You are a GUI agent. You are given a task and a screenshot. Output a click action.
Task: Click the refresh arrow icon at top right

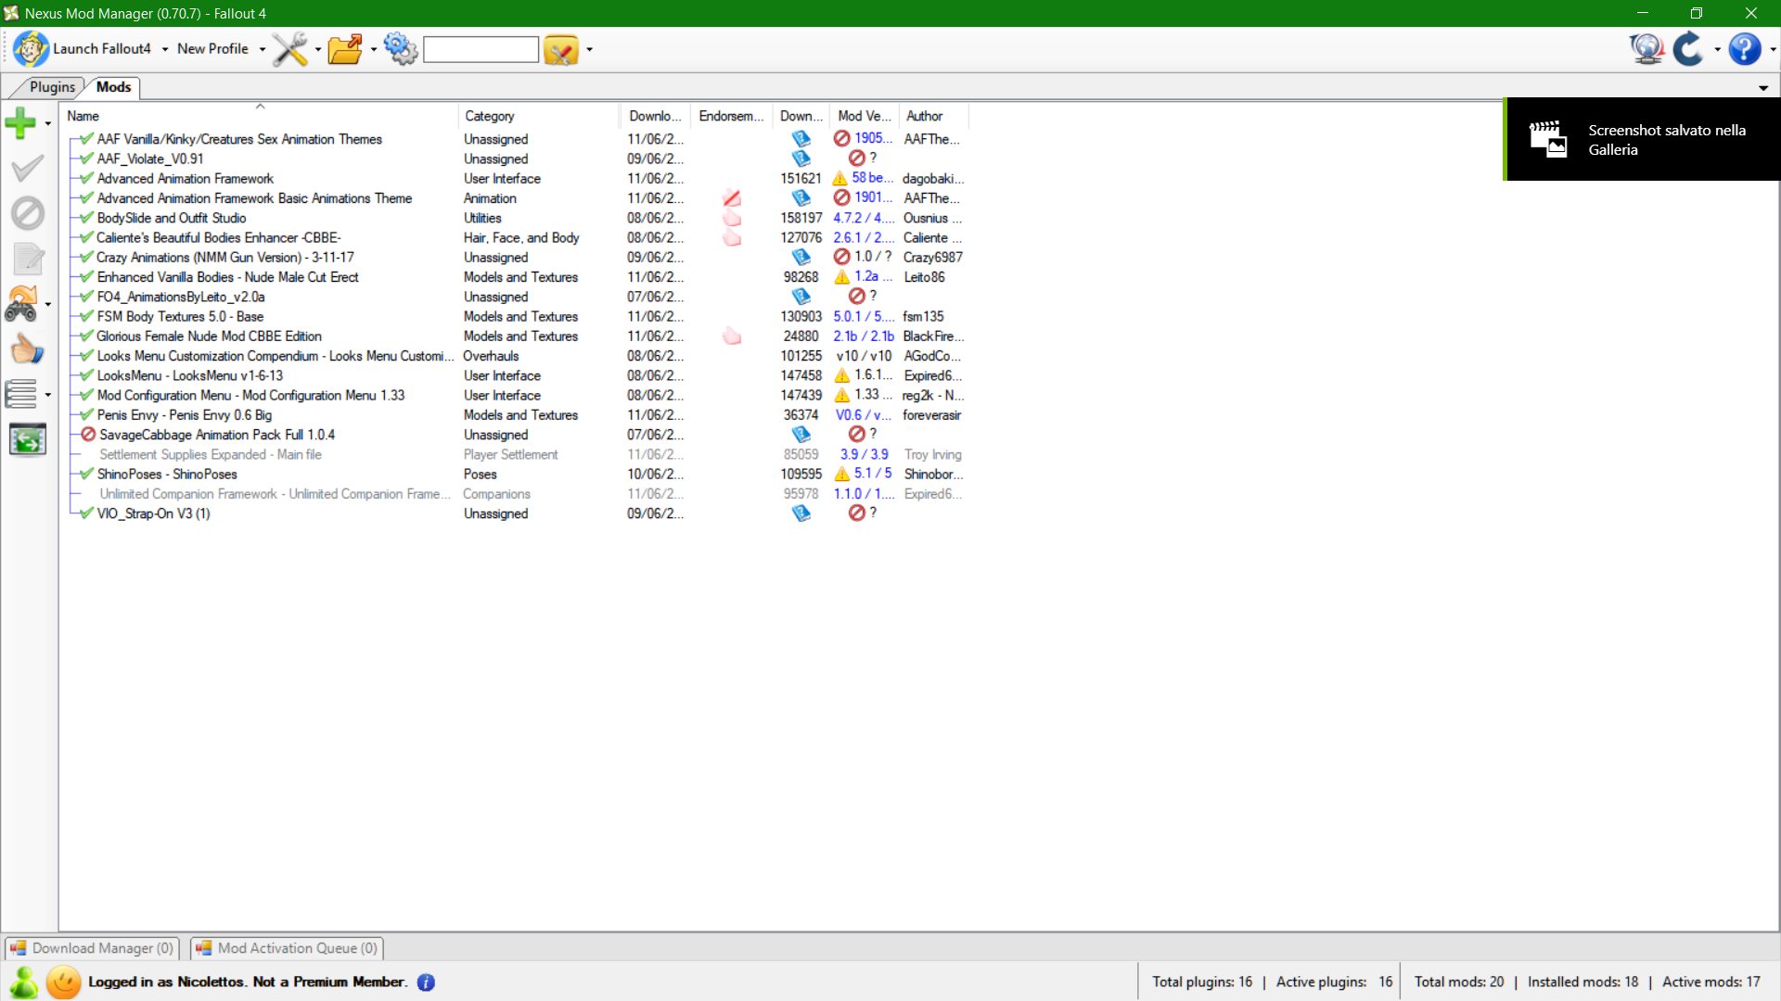[1688, 49]
